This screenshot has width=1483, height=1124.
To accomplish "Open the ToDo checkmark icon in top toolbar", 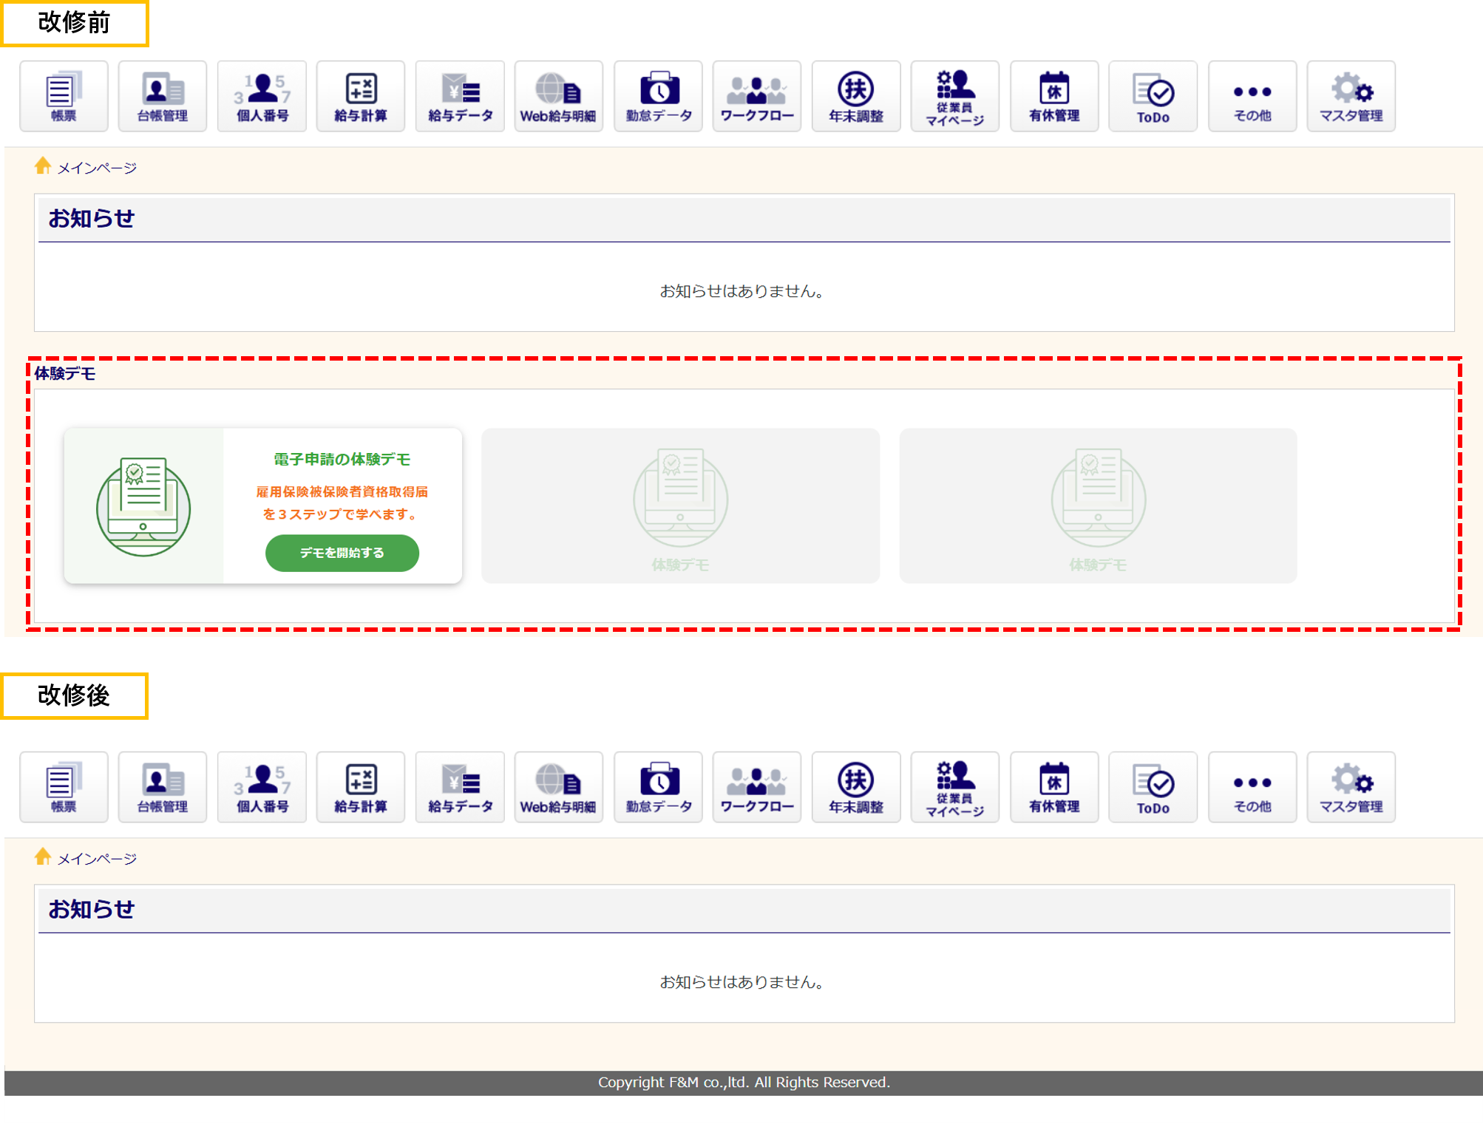I will (x=1153, y=96).
